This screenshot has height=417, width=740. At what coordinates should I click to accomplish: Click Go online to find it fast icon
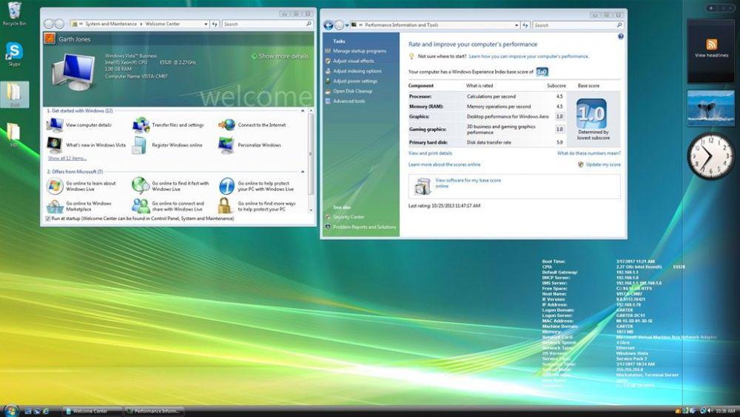tap(141, 186)
